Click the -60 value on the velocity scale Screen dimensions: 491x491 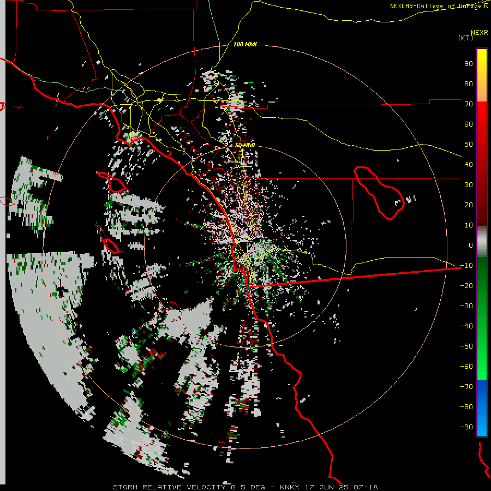coord(466,367)
